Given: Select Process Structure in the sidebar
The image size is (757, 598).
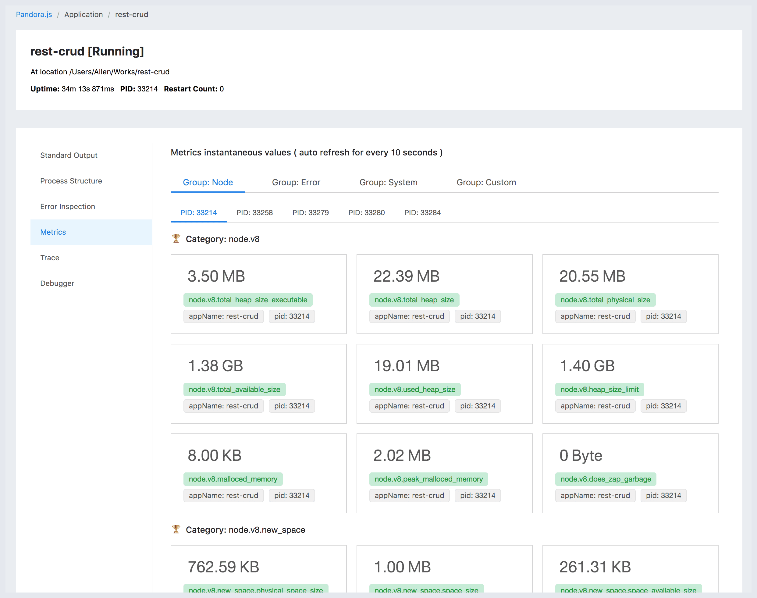Looking at the screenshot, I should click(x=71, y=181).
